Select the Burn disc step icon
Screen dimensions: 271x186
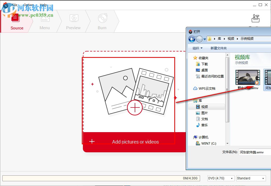pyautogui.click(x=102, y=19)
